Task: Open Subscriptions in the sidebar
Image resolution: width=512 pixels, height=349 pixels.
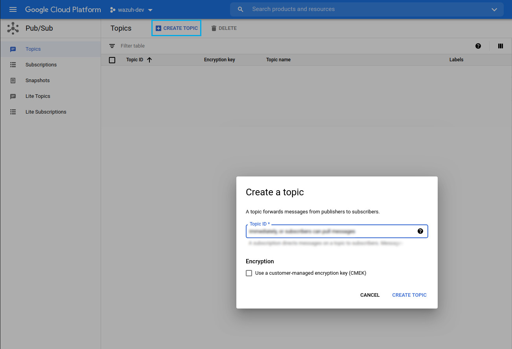Action: point(41,65)
